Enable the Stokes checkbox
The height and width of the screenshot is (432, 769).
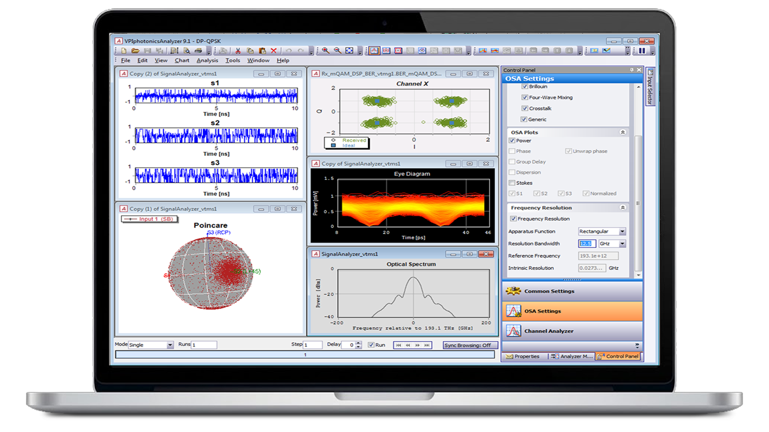coord(512,183)
